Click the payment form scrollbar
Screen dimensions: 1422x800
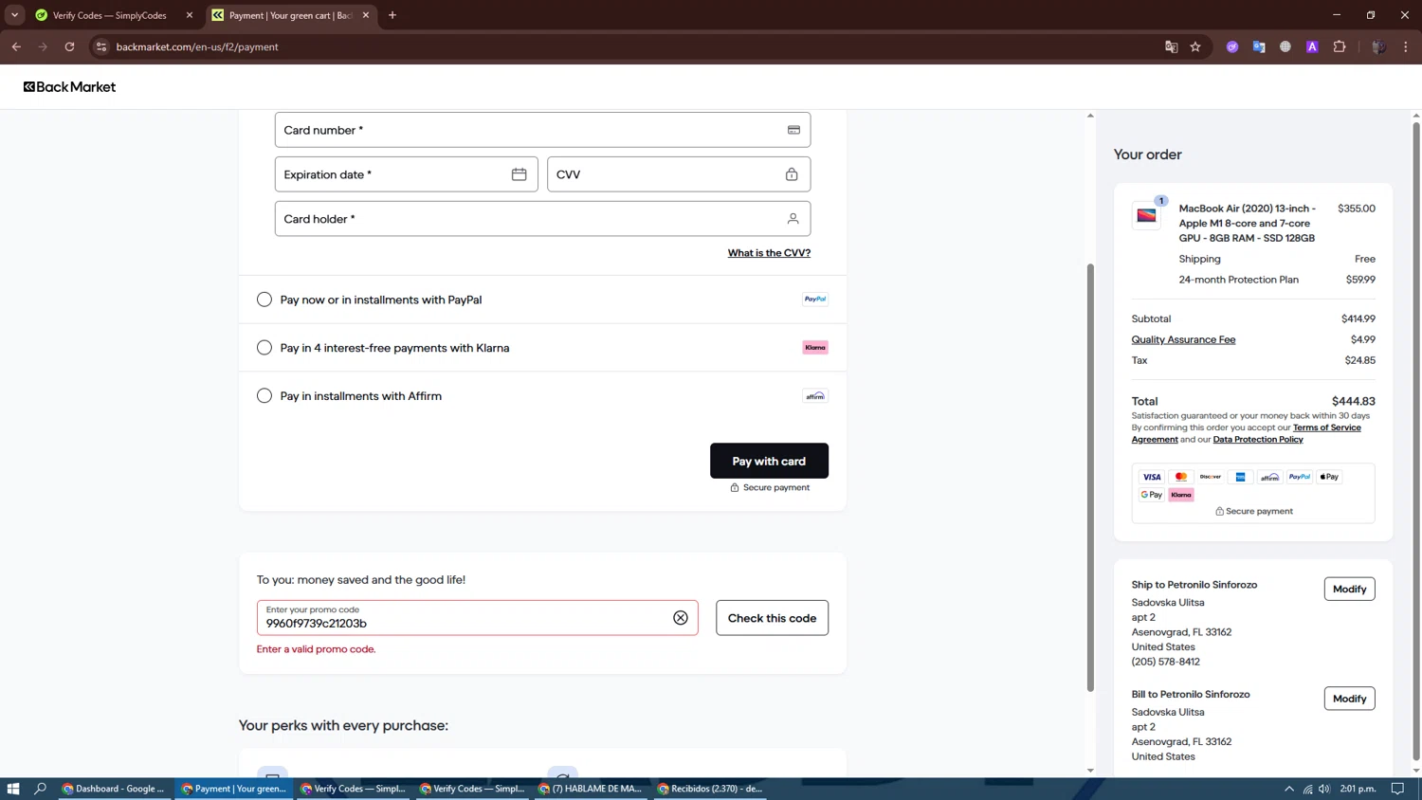pos(1090,477)
